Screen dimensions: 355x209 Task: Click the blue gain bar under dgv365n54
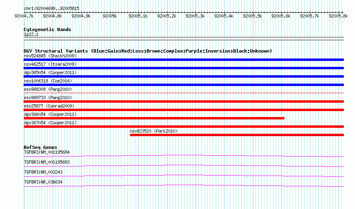click(183, 76)
